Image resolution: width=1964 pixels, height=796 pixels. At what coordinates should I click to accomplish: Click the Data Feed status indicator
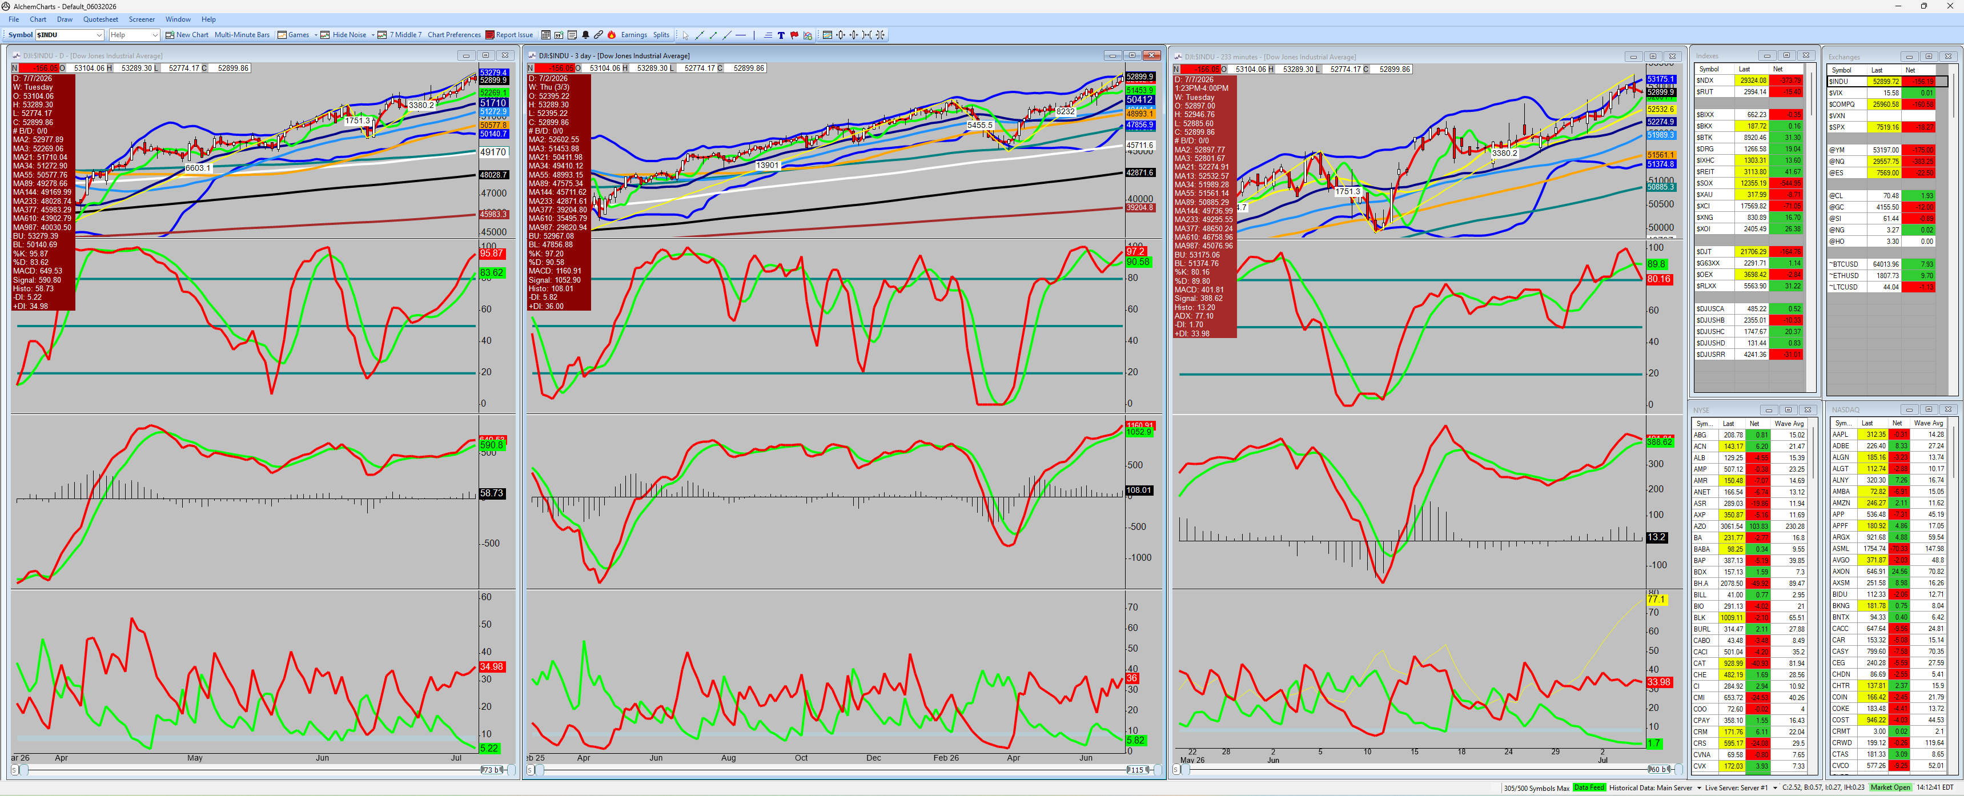point(1589,787)
